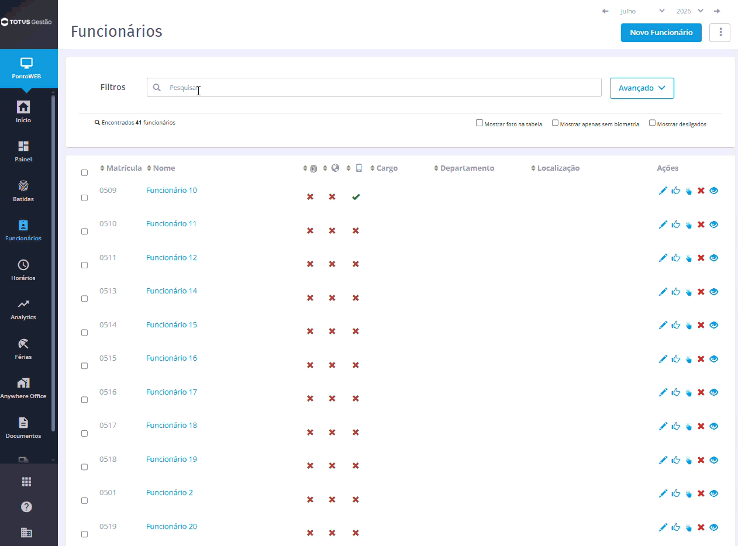Select checkbox for Funcionário 2
Image resolution: width=738 pixels, height=546 pixels.
tap(84, 500)
